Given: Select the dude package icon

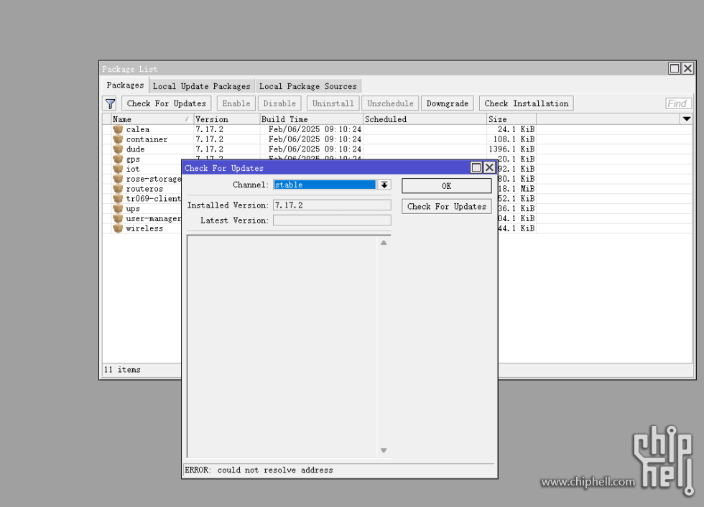Looking at the screenshot, I should tap(118, 149).
